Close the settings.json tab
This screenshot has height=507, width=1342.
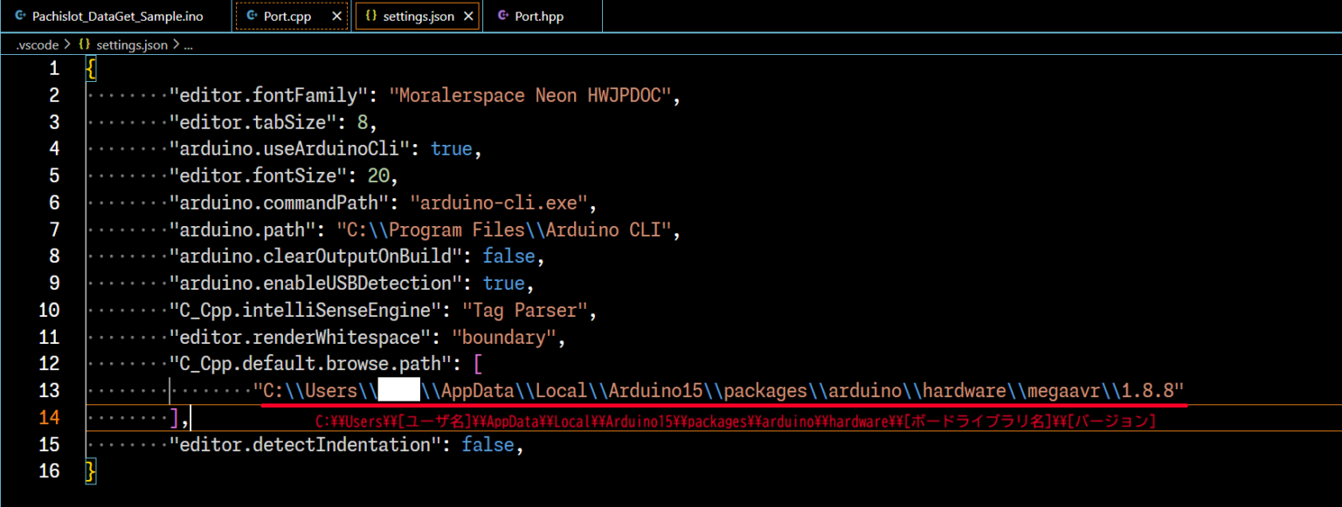tap(468, 15)
